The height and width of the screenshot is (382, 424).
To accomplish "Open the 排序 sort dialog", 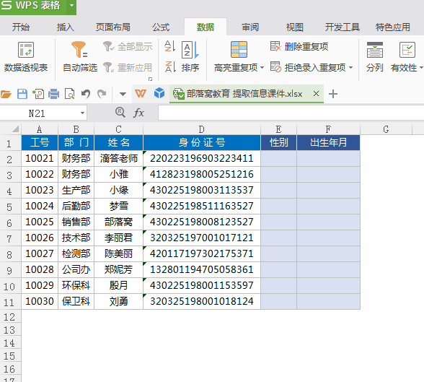I will point(190,57).
